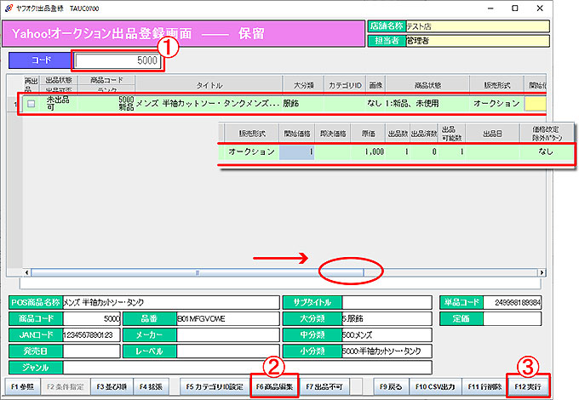Screen dimensions: 579x400
Task: Click the ヤフオク出品登録 window title icon
Action: pyautogui.click(x=9, y=7)
